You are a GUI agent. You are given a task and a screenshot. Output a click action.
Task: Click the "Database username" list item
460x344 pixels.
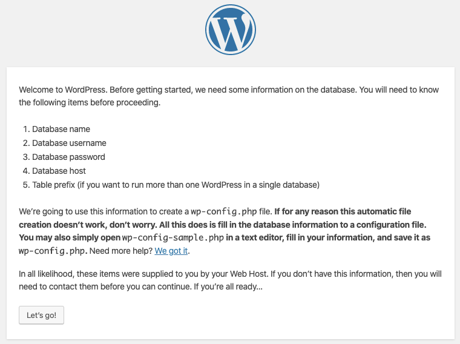tap(69, 143)
